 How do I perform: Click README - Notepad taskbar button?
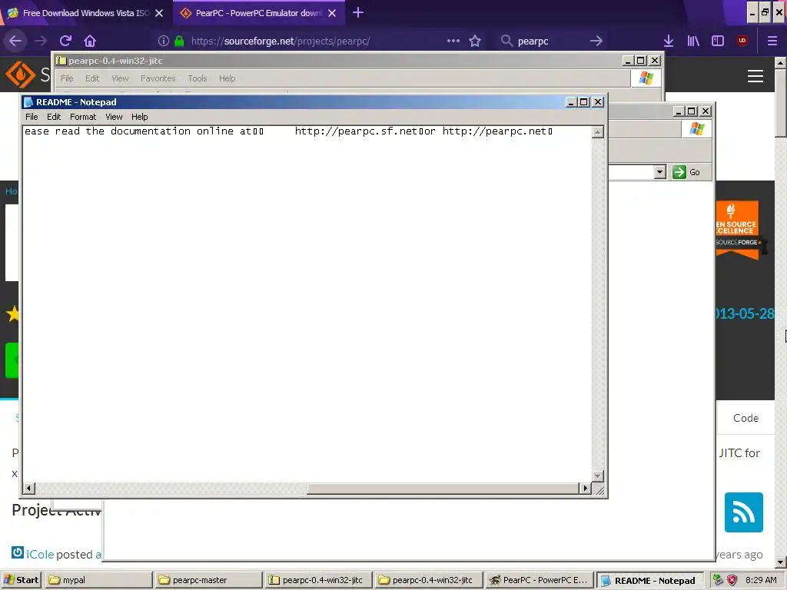coord(649,581)
